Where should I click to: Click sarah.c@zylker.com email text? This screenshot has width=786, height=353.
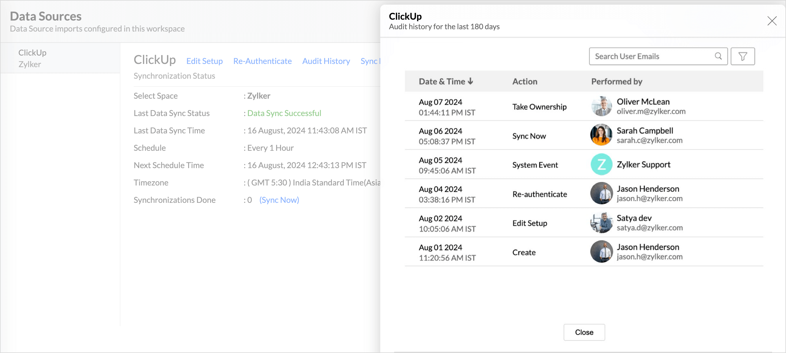tap(649, 140)
